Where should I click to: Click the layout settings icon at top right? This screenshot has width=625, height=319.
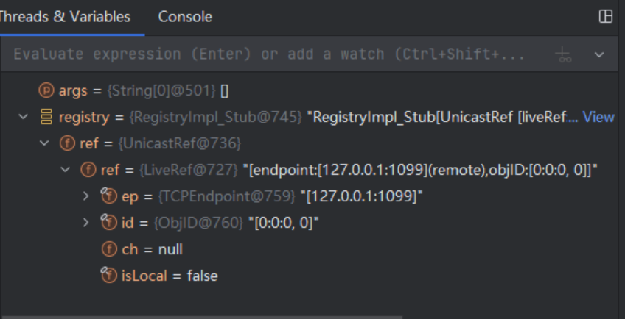[x=606, y=17]
